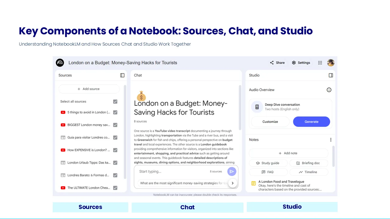
Task: Open 'BIGGEST London money sav...' source title
Action: [x=89, y=125]
